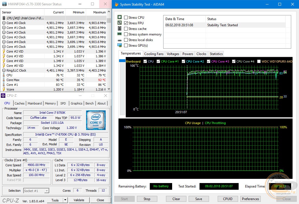Viewport: 299px width, 204px height.
Task: Switch to the Voltages tab
Action: pyautogui.click(x=173, y=54)
